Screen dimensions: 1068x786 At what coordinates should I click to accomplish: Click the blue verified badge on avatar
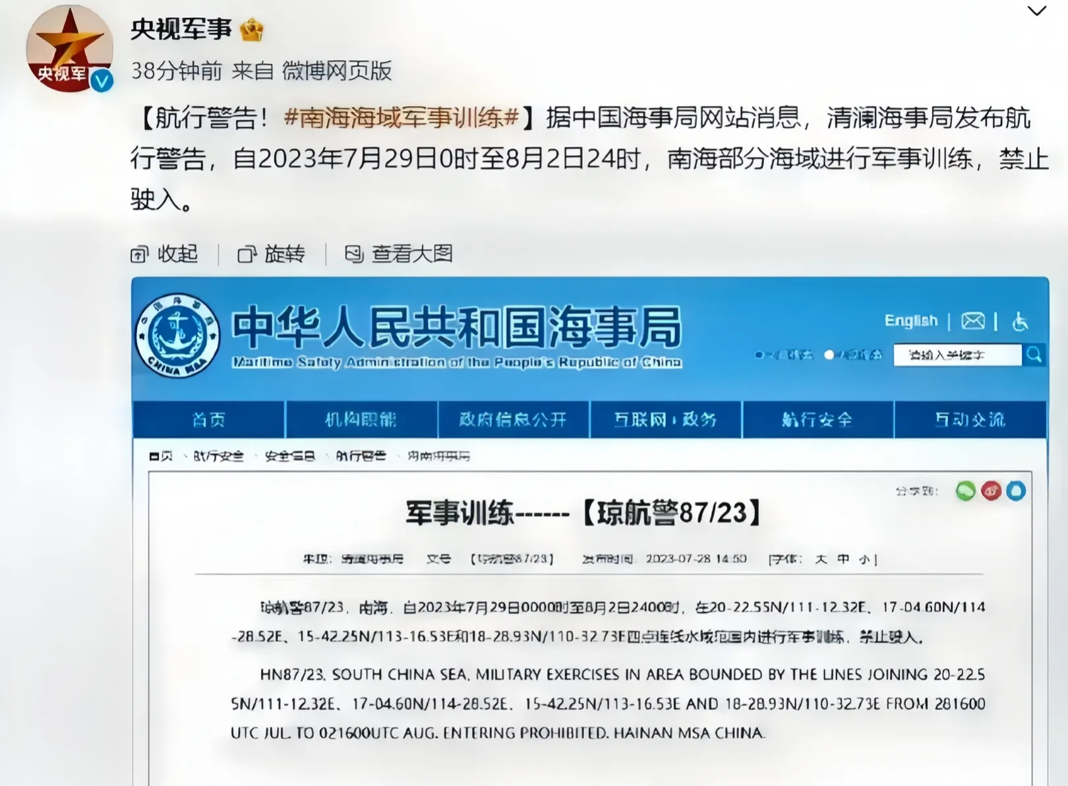click(101, 80)
